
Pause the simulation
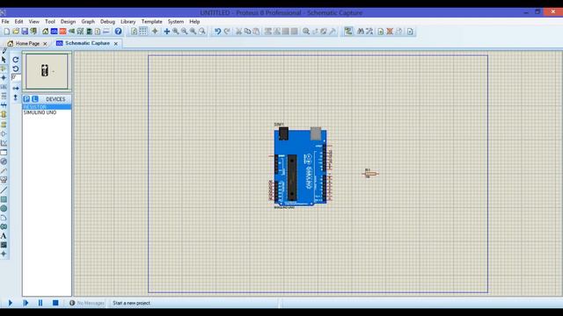(x=40, y=303)
